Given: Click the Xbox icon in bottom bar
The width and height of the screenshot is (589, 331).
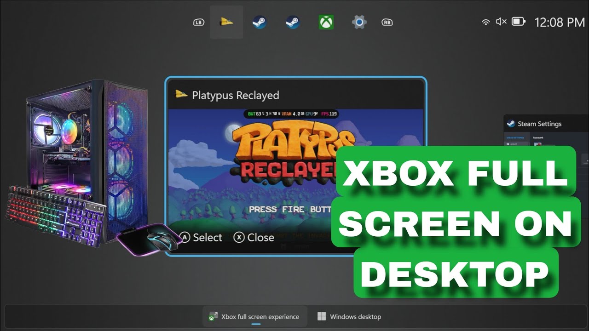Looking at the screenshot, I should (x=213, y=316).
